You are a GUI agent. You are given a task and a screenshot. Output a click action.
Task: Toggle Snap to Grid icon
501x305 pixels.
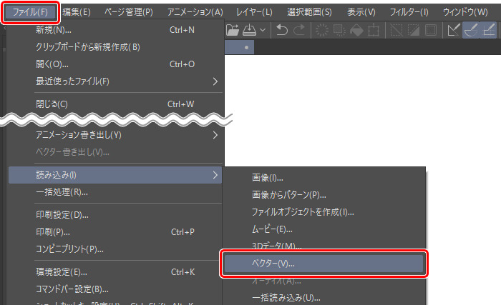(489, 30)
